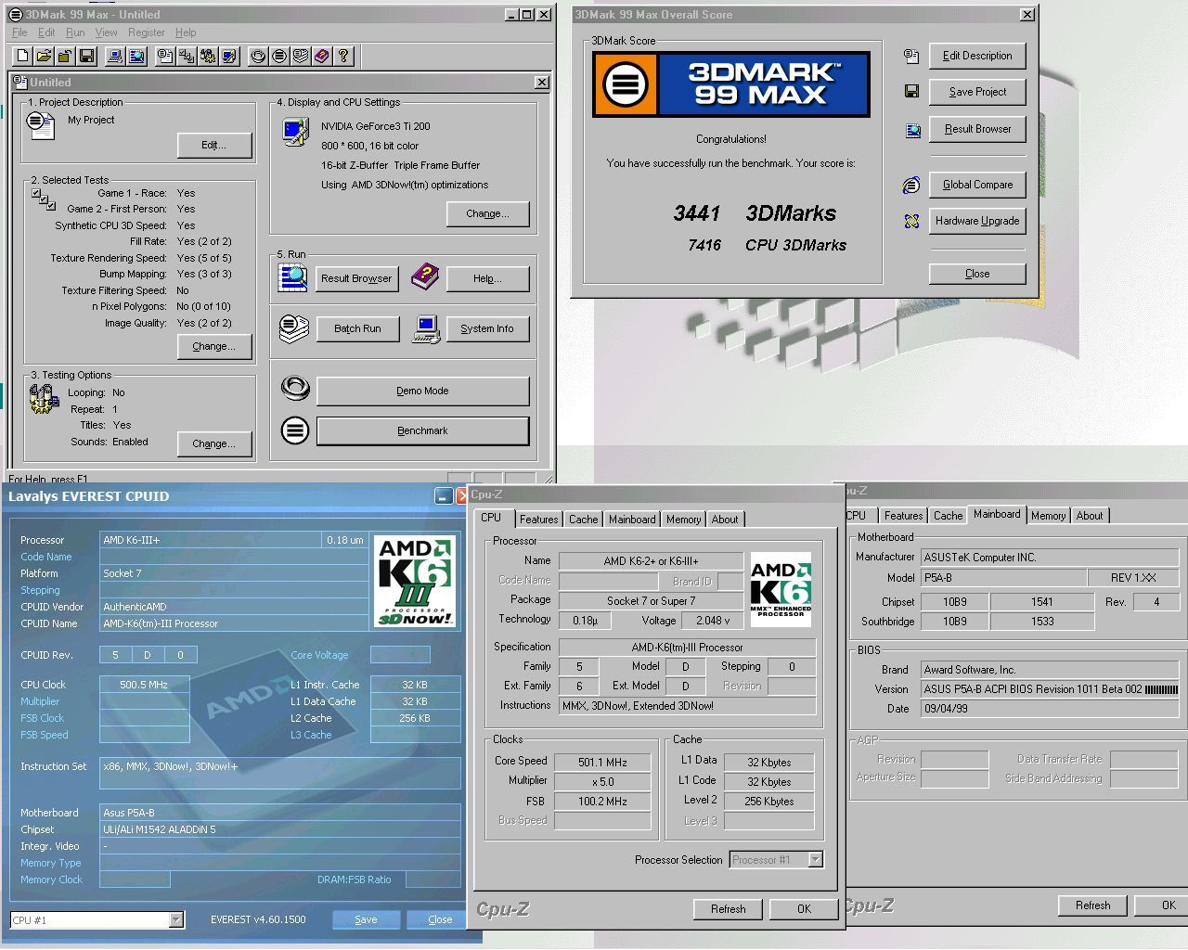Switch to the About tab in the right CPU-Z window
Screen dimensions: 1188x950
1090,516
